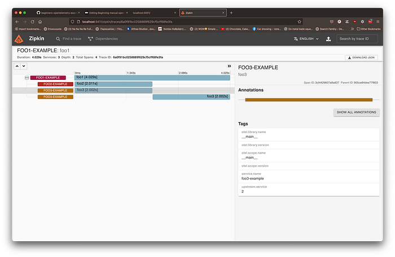Show more bookmarks with double chevron
The image size is (395, 257).
tap(352, 29)
